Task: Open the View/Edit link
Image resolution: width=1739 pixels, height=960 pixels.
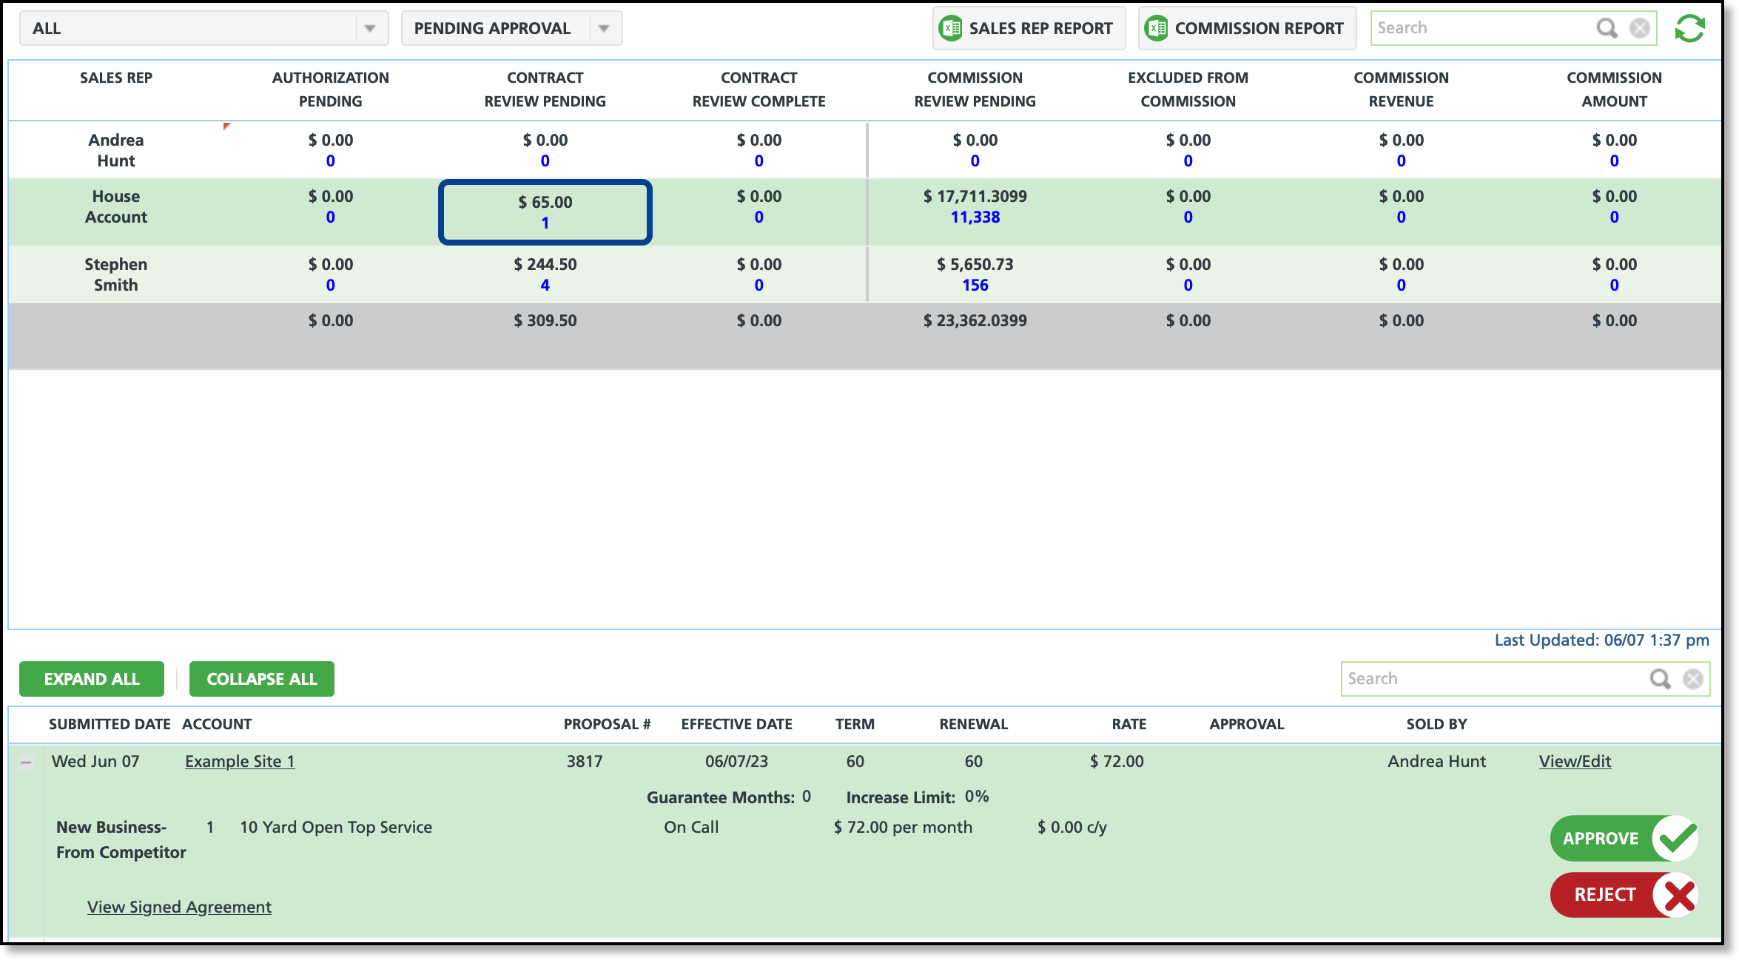Action: coord(1575,761)
